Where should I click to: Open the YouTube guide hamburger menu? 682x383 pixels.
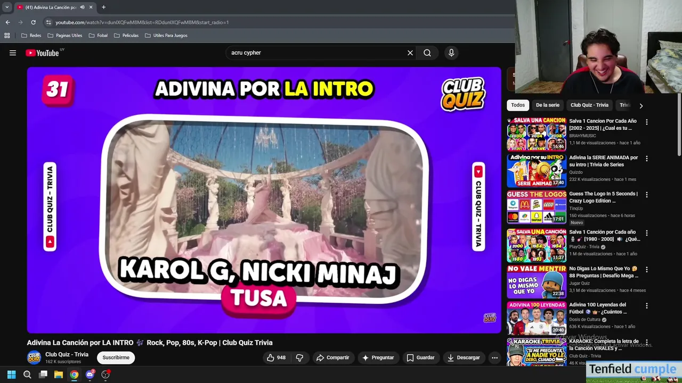coord(13,53)
